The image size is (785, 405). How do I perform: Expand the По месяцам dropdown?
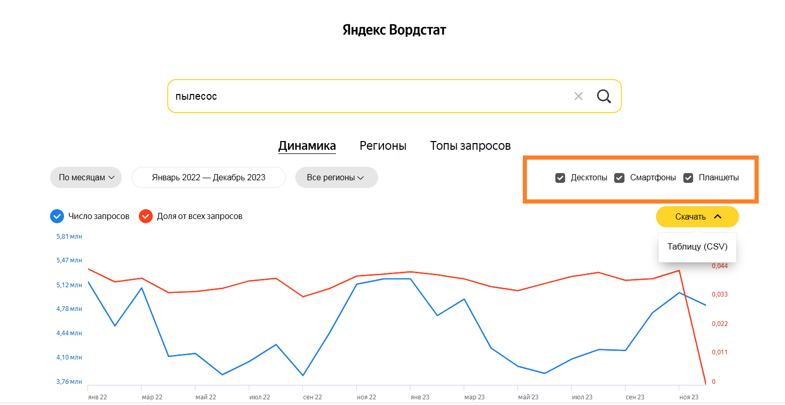(x=86, y=177)
